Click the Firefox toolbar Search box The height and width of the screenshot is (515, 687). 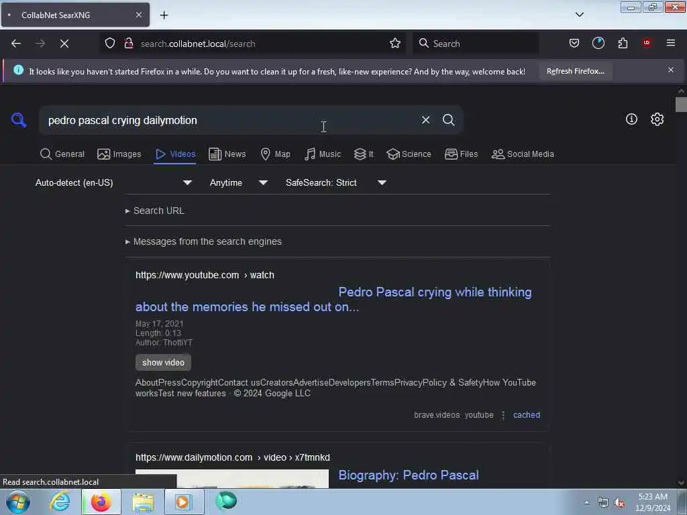tap(476, 44)
